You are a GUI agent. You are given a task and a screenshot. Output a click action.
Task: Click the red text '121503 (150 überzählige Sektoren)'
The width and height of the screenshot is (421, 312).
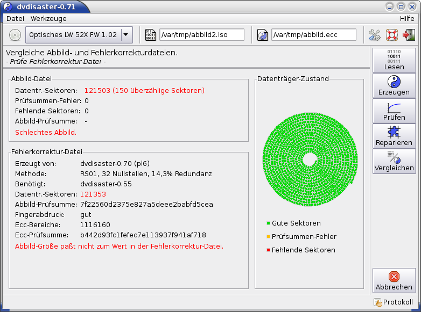pos(144,91)
